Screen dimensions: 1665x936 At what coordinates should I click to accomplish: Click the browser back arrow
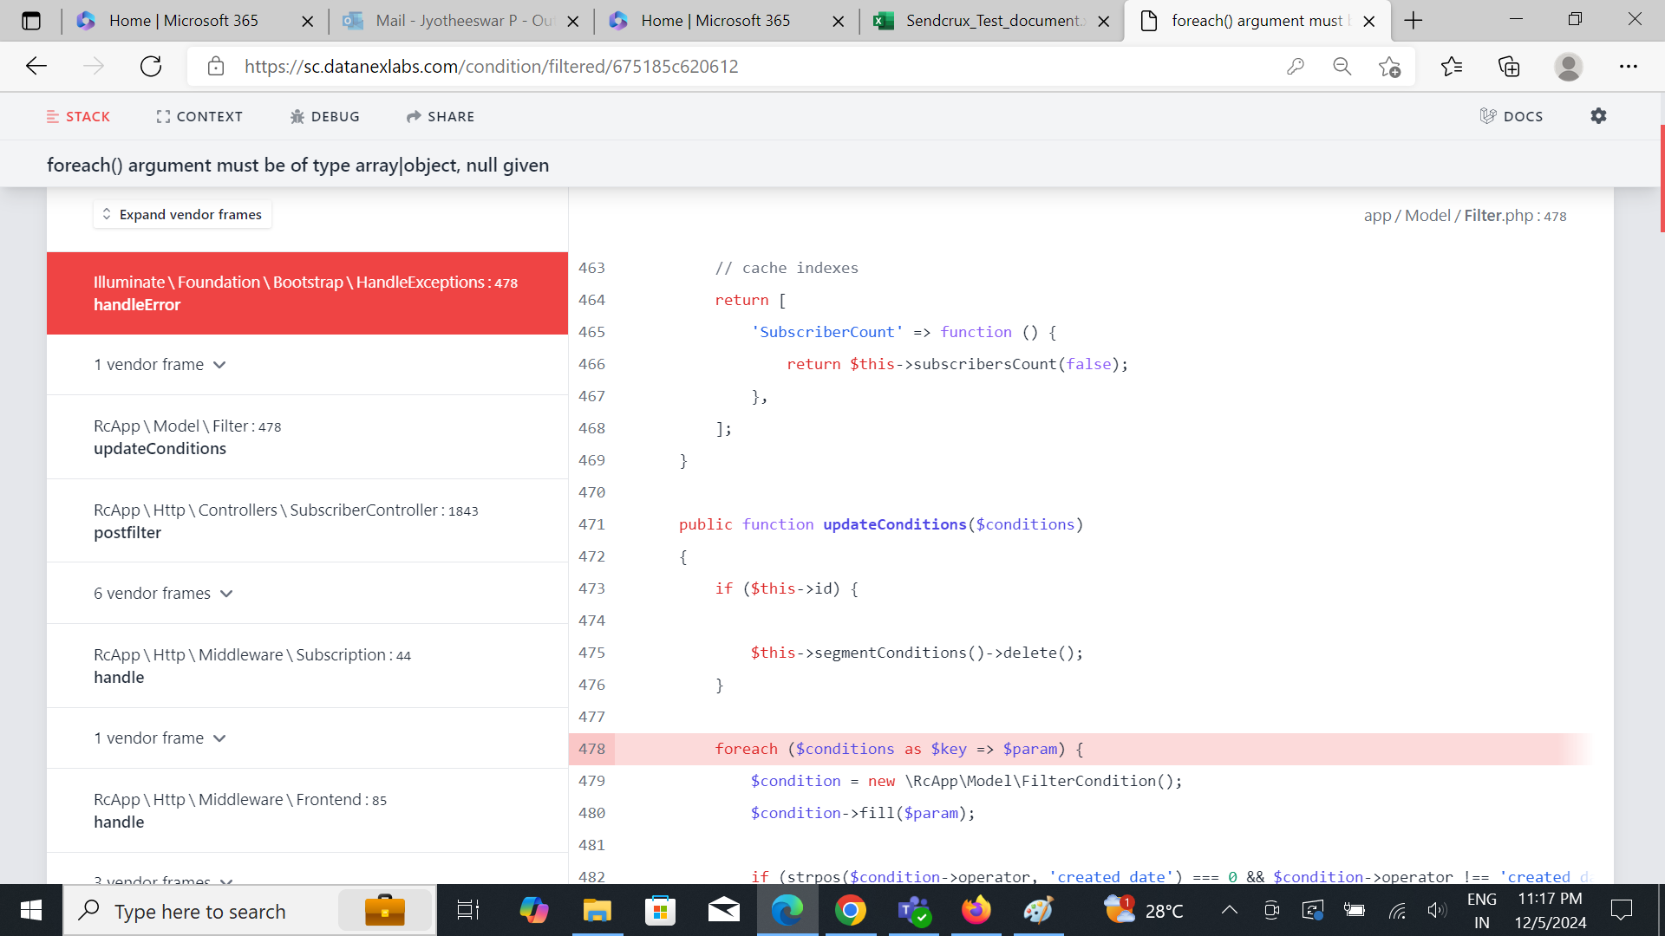point(36,67)
